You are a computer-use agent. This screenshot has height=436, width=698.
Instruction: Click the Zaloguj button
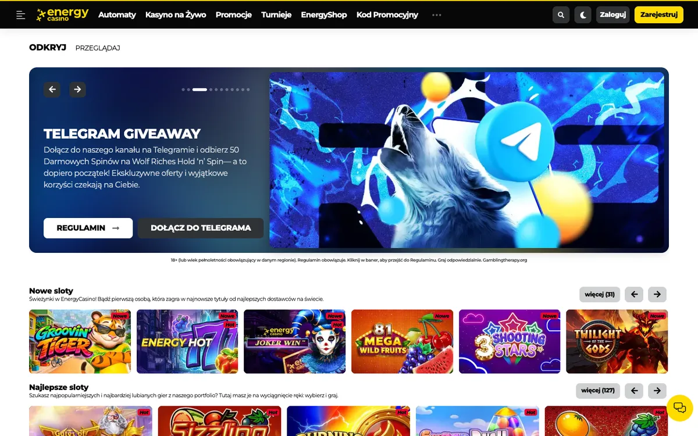point(613,15)
